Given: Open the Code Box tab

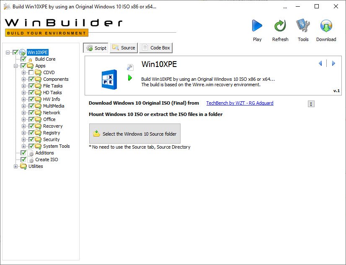Looking at the screenshot, I should 156,48.
